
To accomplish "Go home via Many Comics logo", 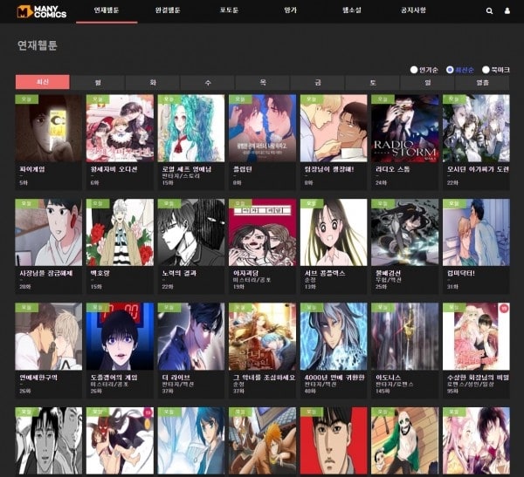I will click(42, 11).
